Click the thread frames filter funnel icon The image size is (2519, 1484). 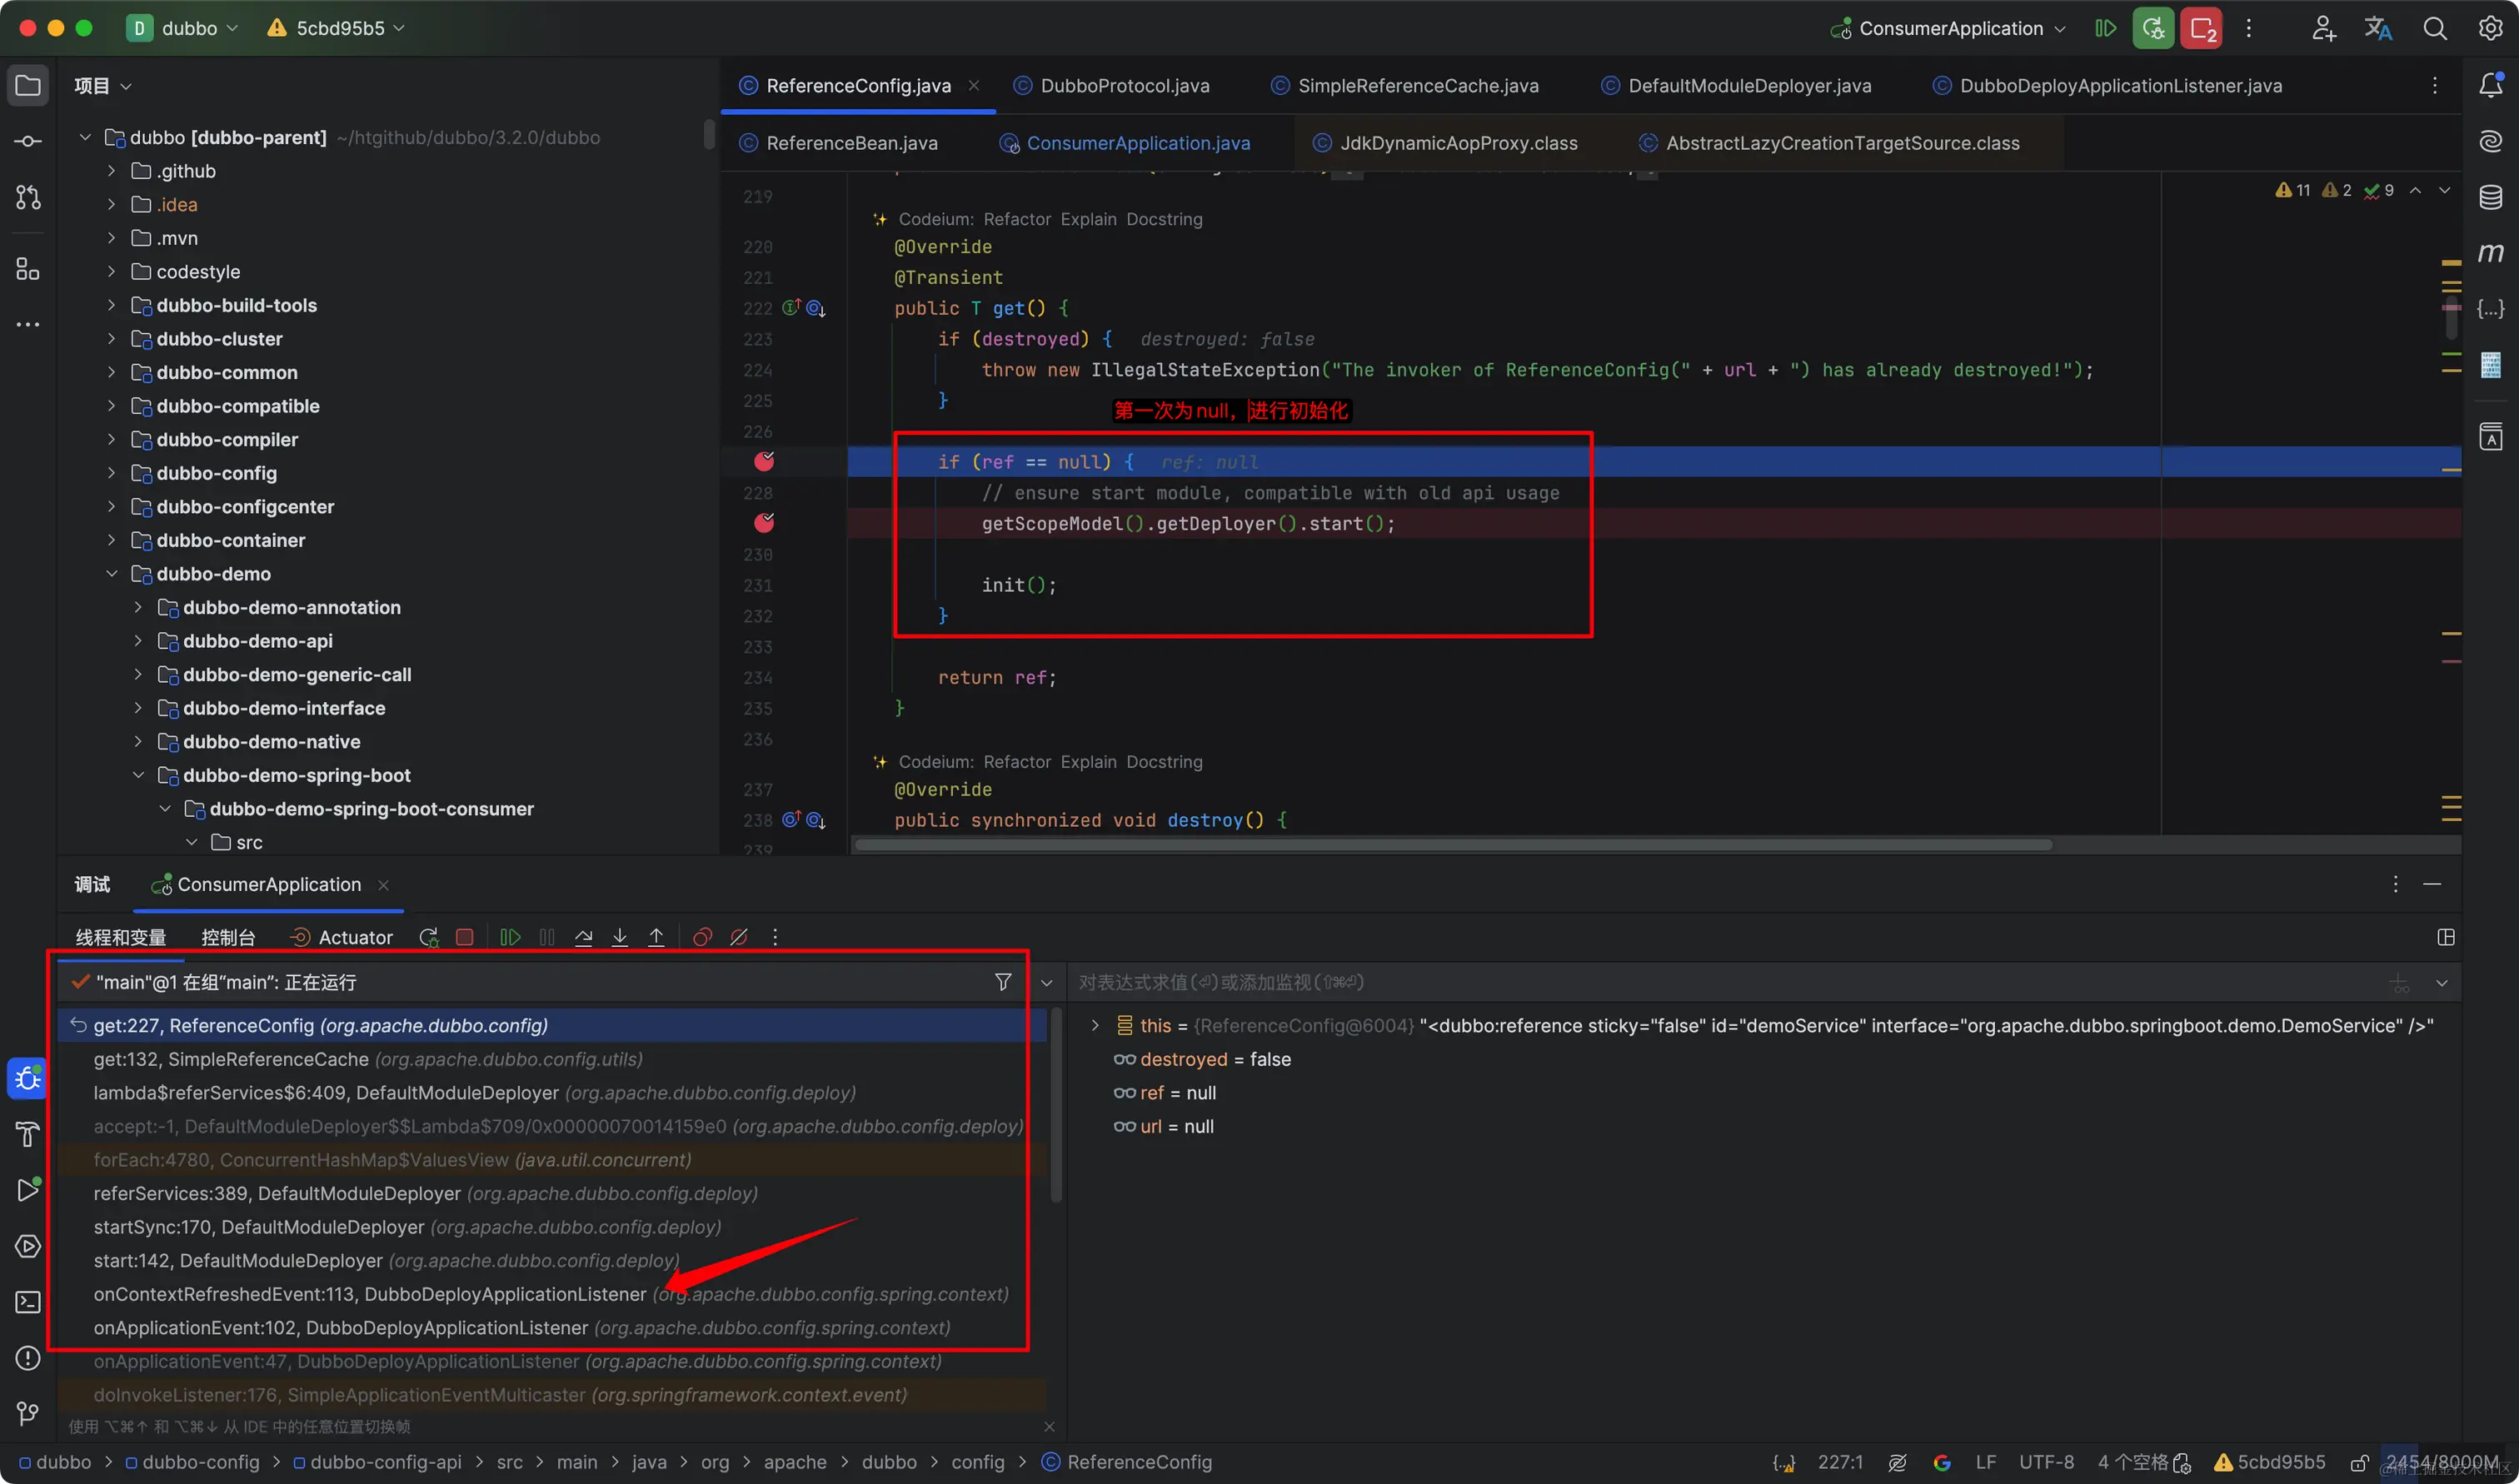pos(1002,982)
